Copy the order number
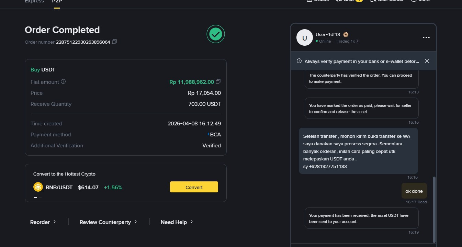The height and width of the screenshot is (247, 462). pos(114,42)
